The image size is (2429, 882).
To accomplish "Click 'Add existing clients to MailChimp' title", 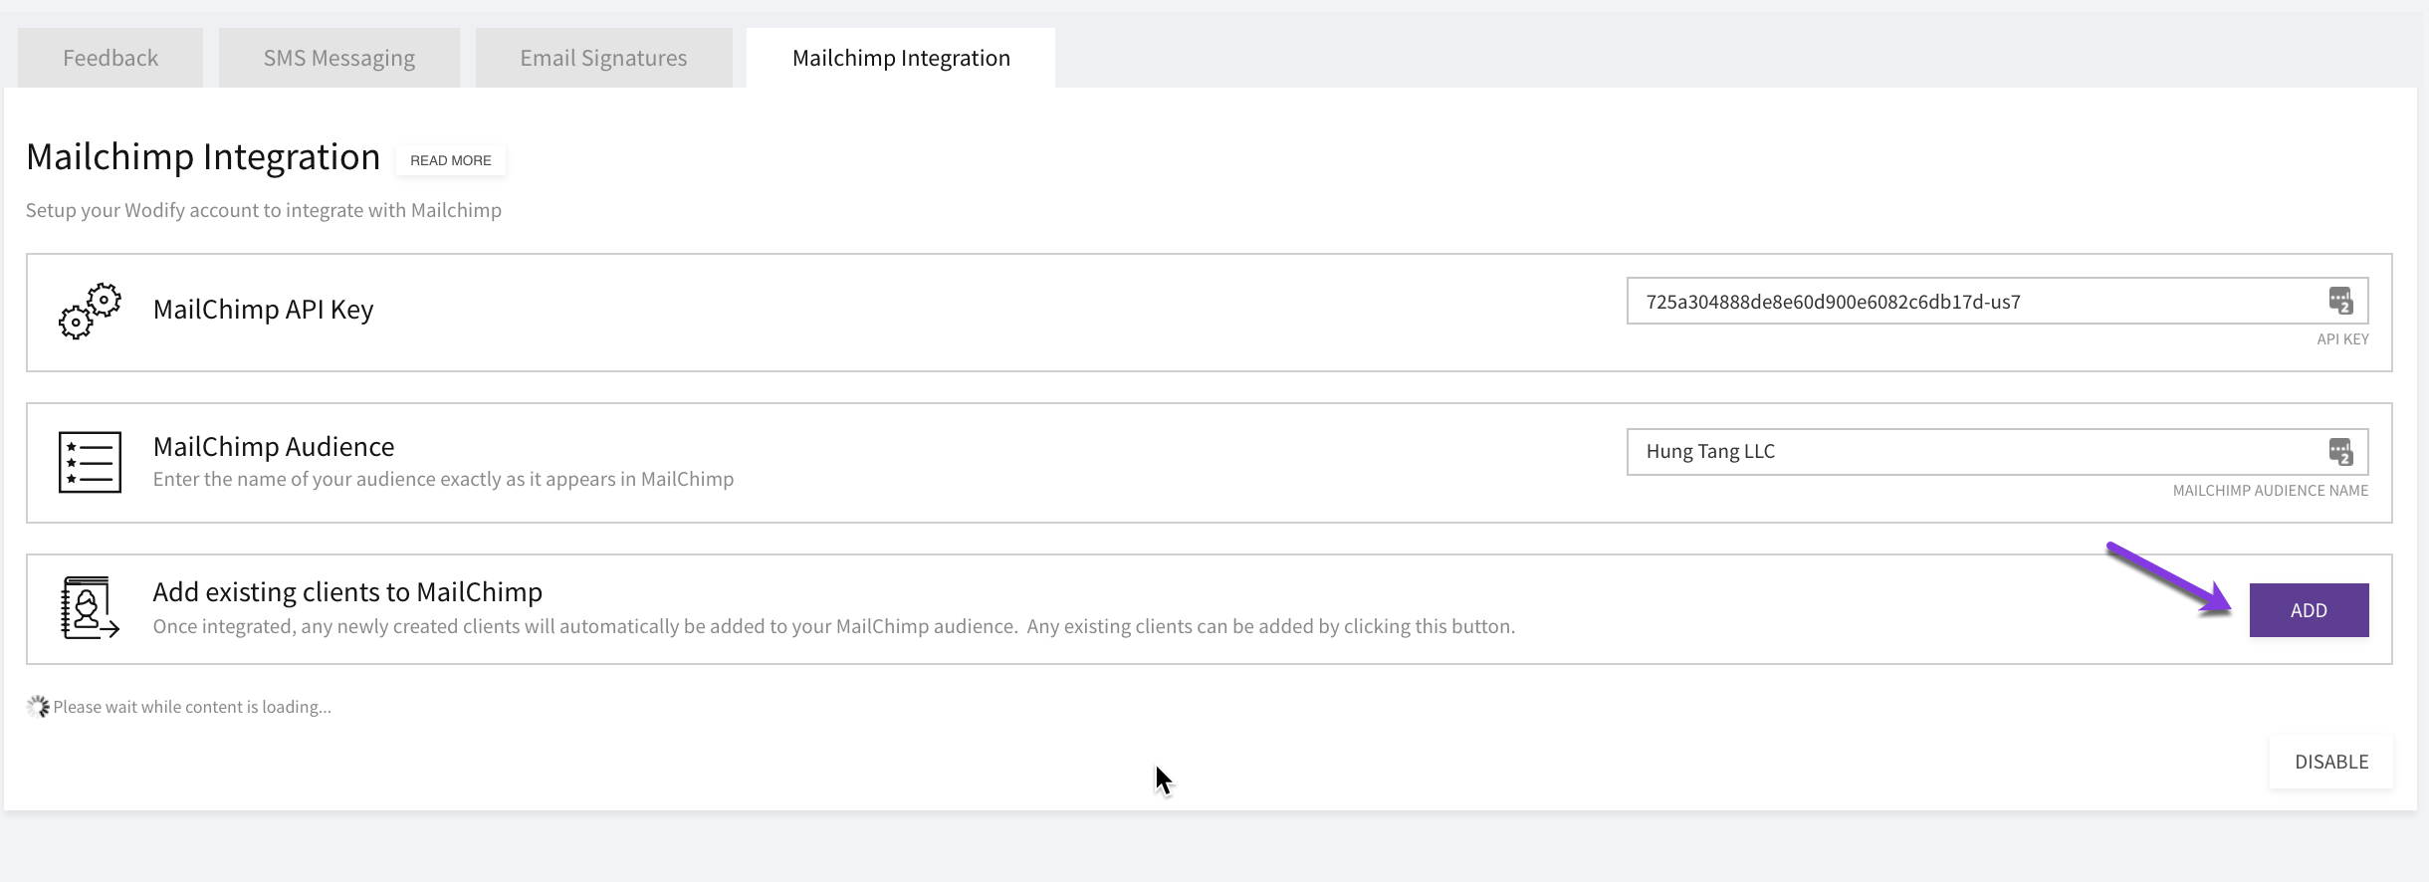I will (x=347, y=592).
